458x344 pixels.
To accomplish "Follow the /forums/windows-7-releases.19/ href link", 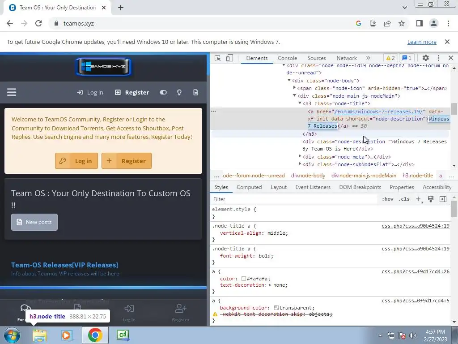I will 378,112.
